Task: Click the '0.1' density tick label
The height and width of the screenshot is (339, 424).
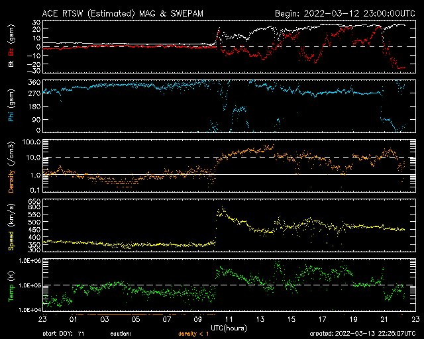Action: 35,190
